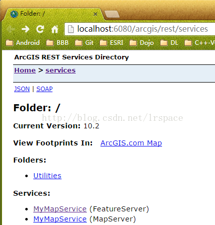Open the DL bookmarks folder
The image size is (215, 225).
pyautogui.click(x=169, y=43)
